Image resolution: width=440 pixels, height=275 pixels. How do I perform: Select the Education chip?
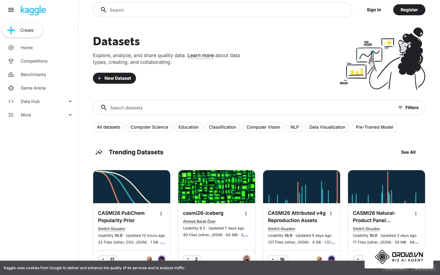pyautogui.click(x=188, y=127)
